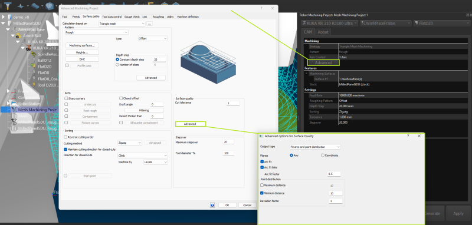
Task: Click help question mark in Advanced options dialog
Action: (408, 136)
